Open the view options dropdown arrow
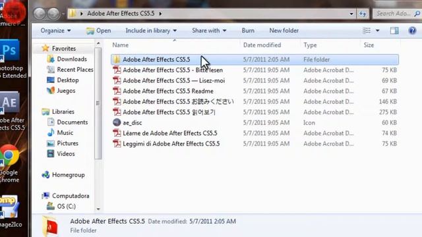This screenshot has height=237, width=422. click(x=378, y=31)
